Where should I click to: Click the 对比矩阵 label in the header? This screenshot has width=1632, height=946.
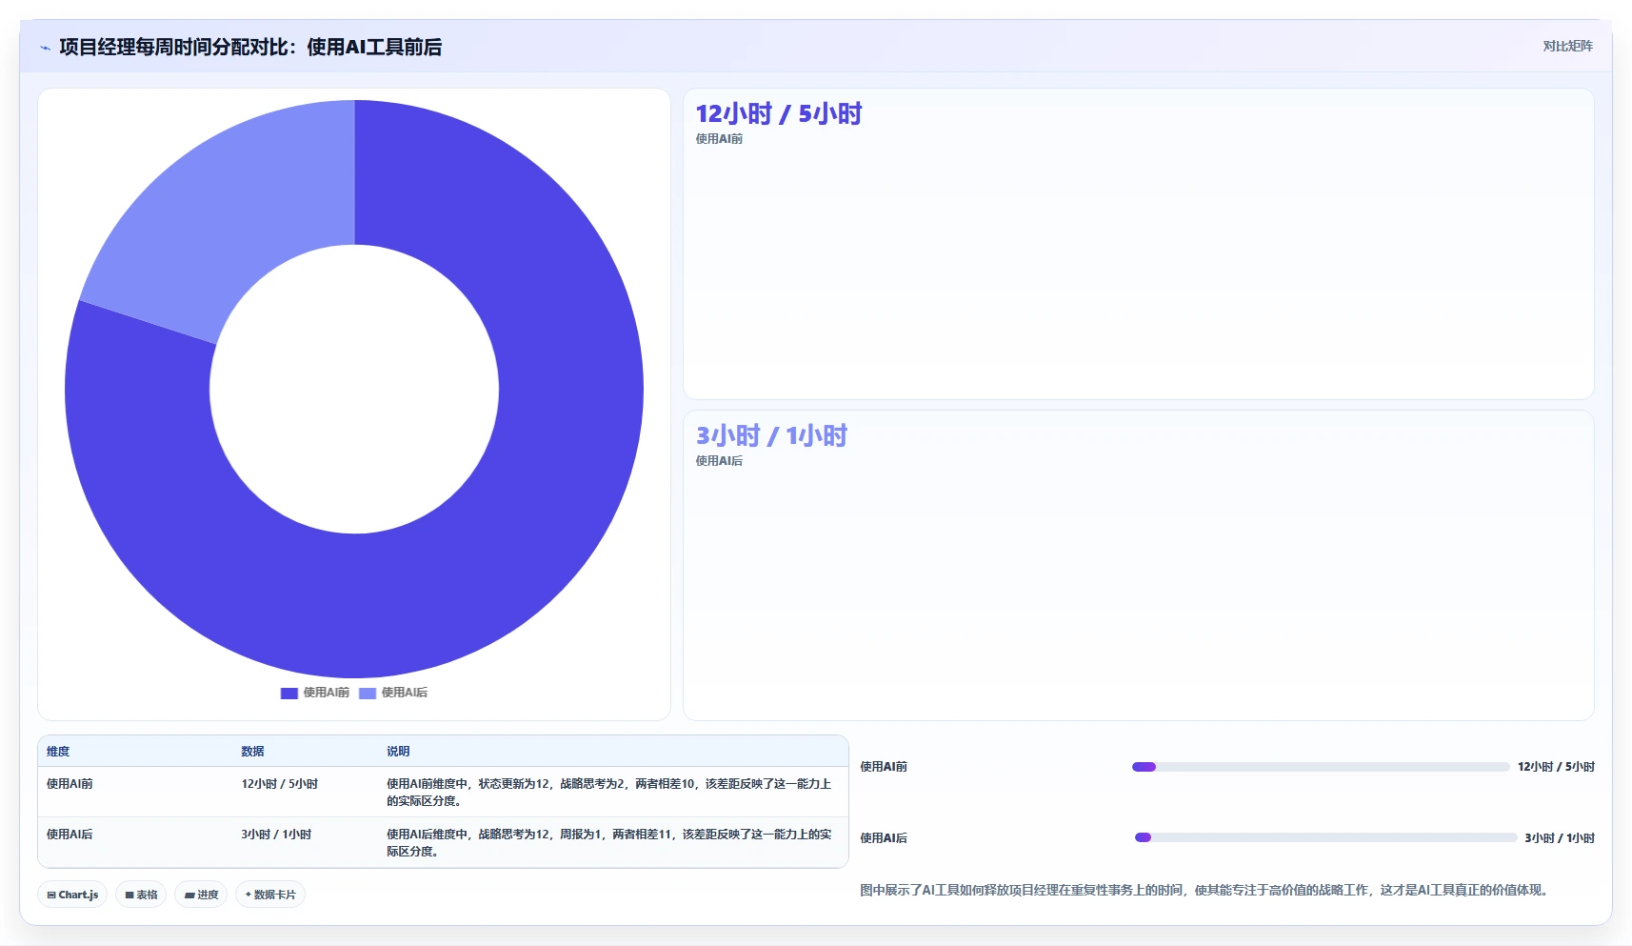[1567, 46]
